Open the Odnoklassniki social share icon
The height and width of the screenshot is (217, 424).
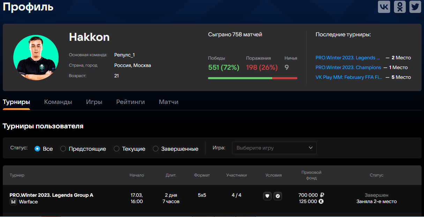click(x=400, y=7)
